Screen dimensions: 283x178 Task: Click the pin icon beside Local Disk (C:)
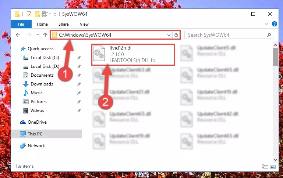[79, 58]
